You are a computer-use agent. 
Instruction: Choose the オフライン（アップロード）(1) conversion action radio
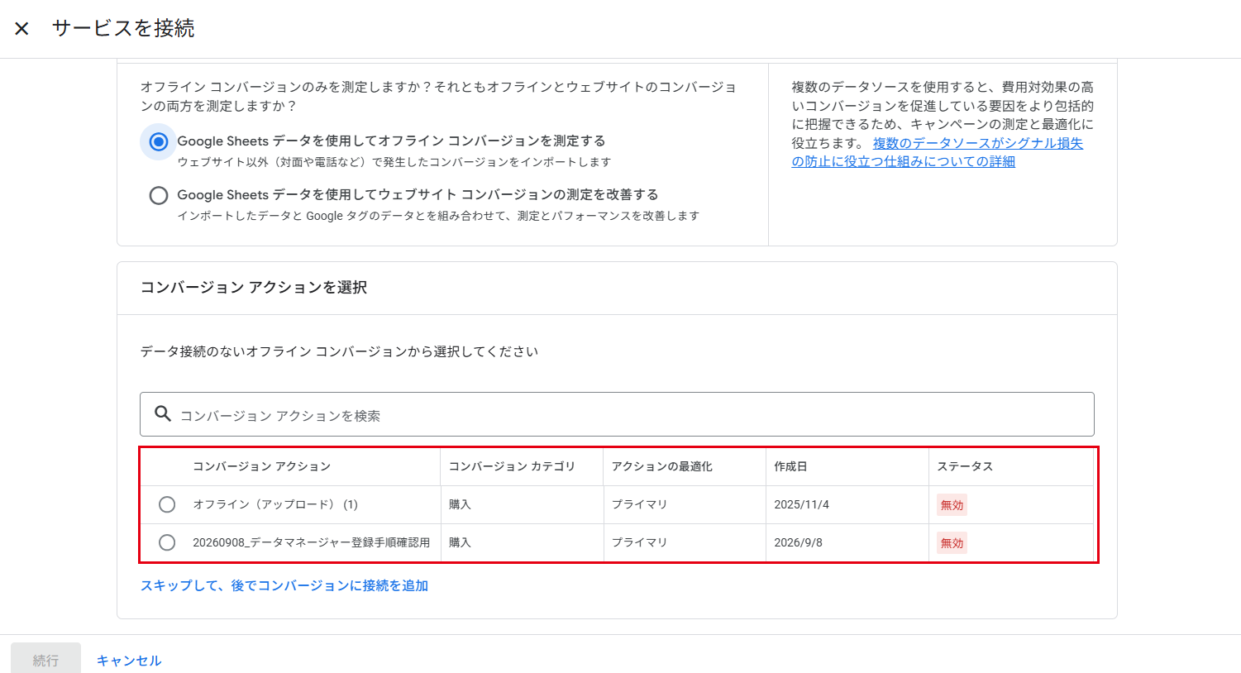pos(167,504)
